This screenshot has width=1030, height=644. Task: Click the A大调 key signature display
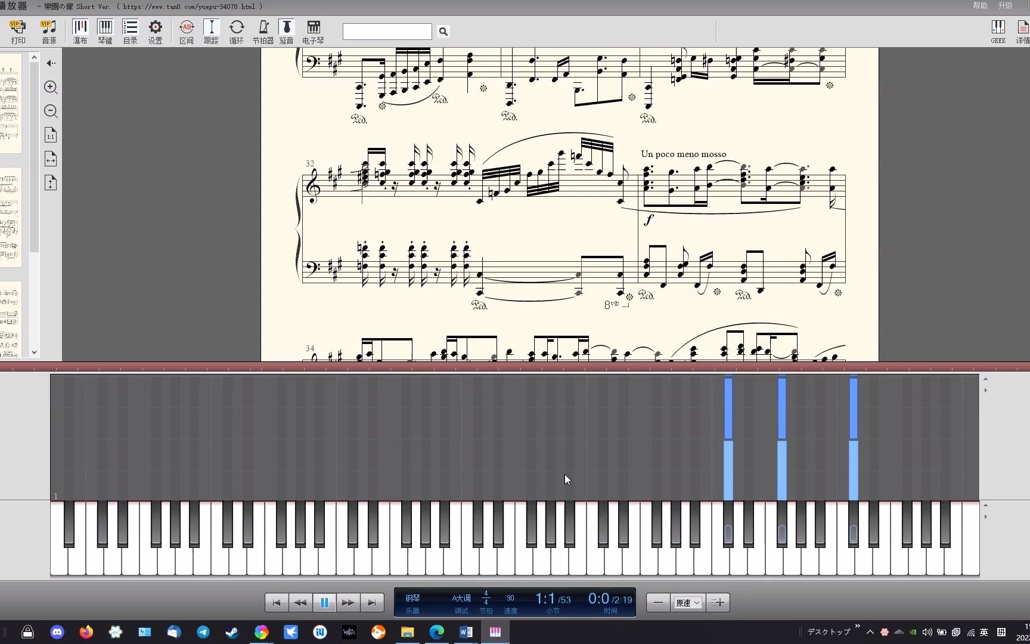point(461,597)
